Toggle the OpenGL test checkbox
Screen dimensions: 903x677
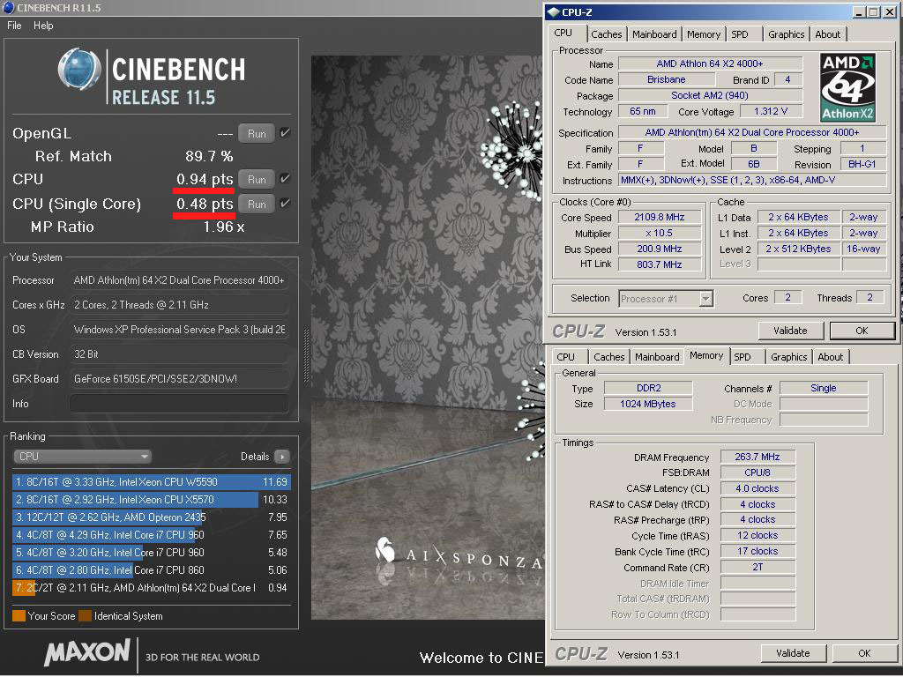(x=285, y=133)
